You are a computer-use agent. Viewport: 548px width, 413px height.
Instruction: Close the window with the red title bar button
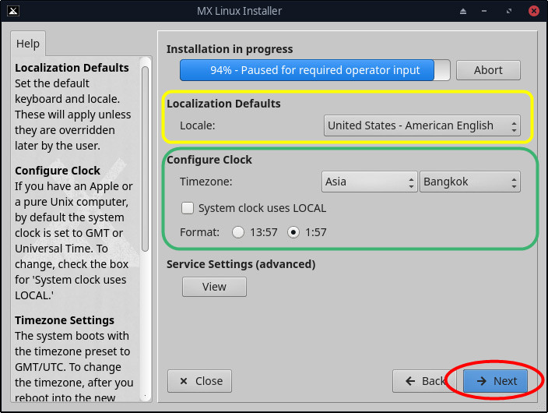pos(533,11)
